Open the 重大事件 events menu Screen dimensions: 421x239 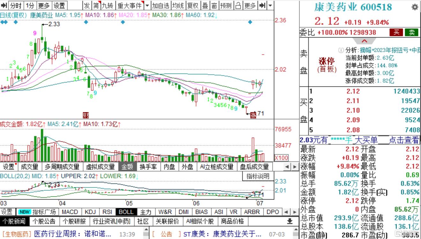(129, 5)
